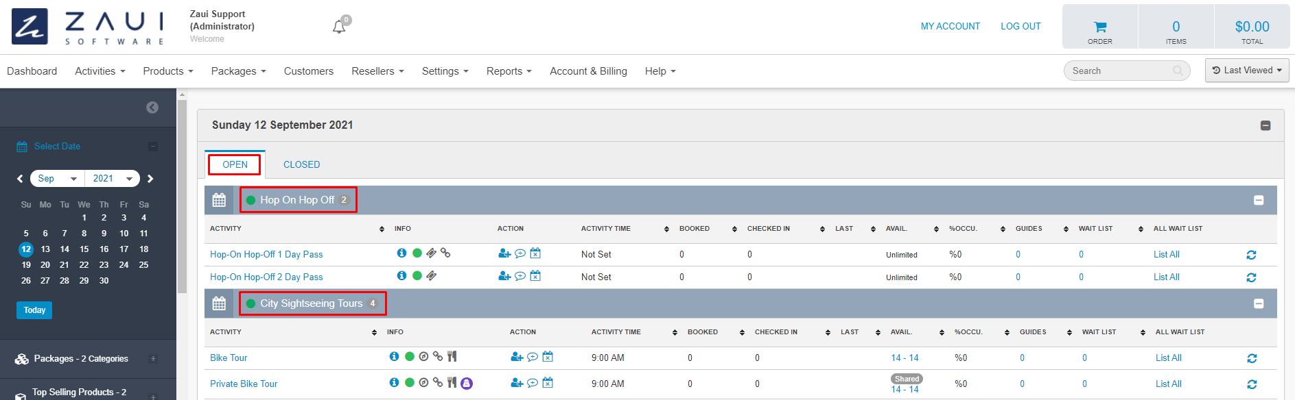
Task: Collapse the Hop On Hop Off category
Action: [1259, 200]
